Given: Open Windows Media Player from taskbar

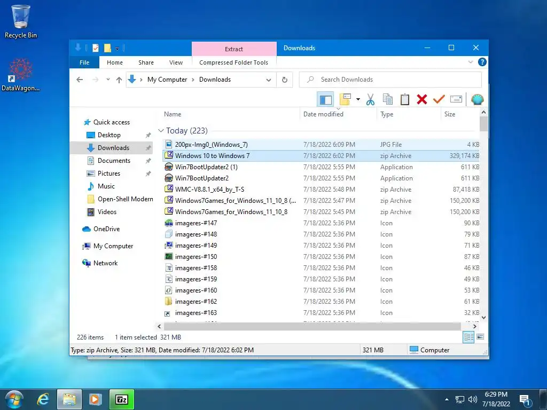Looking at the screenshot, I should pyautogui.click(x=95, y=399).
